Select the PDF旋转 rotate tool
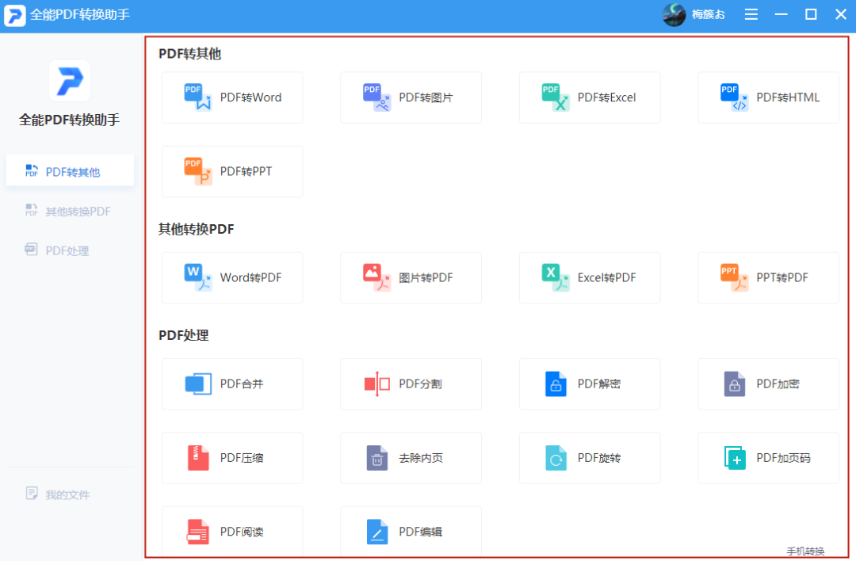856x561 pixels. point(556,458)
